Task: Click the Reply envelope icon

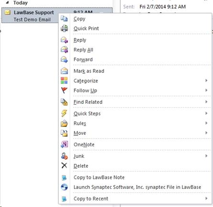Action: [x=64, y=40]
